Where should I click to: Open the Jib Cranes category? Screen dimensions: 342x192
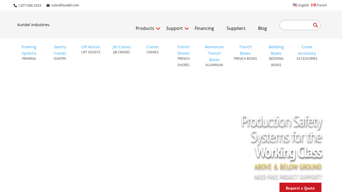click(121, 47)
